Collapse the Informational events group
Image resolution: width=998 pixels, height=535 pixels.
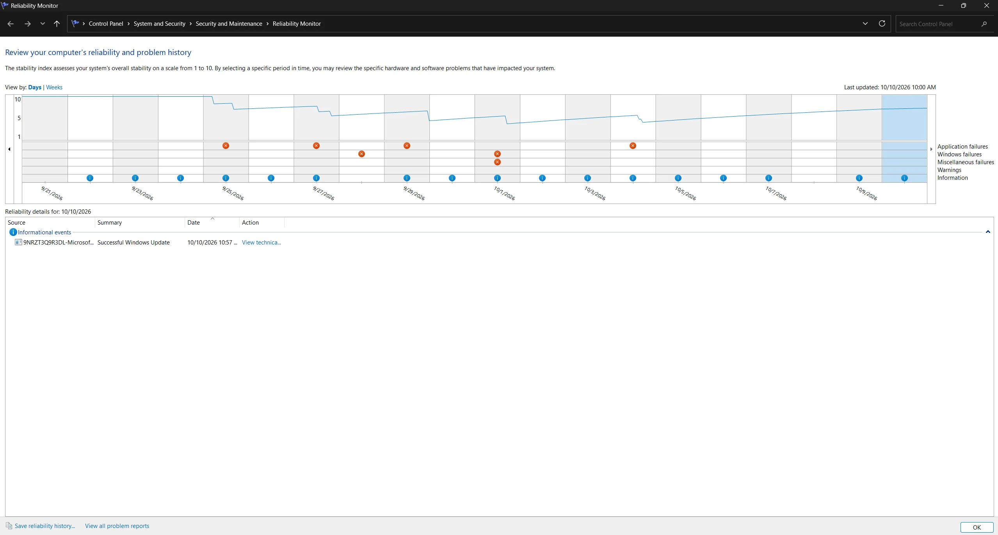(x=988, y=232)
